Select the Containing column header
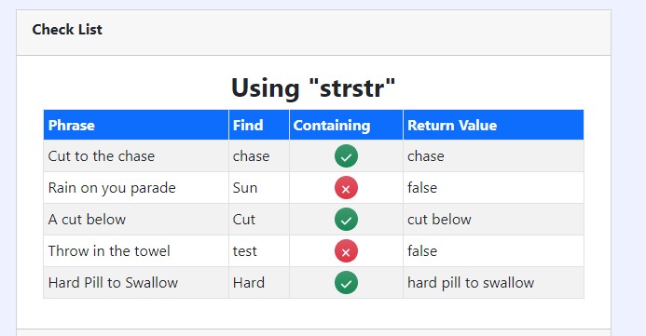 pos(346,125)
